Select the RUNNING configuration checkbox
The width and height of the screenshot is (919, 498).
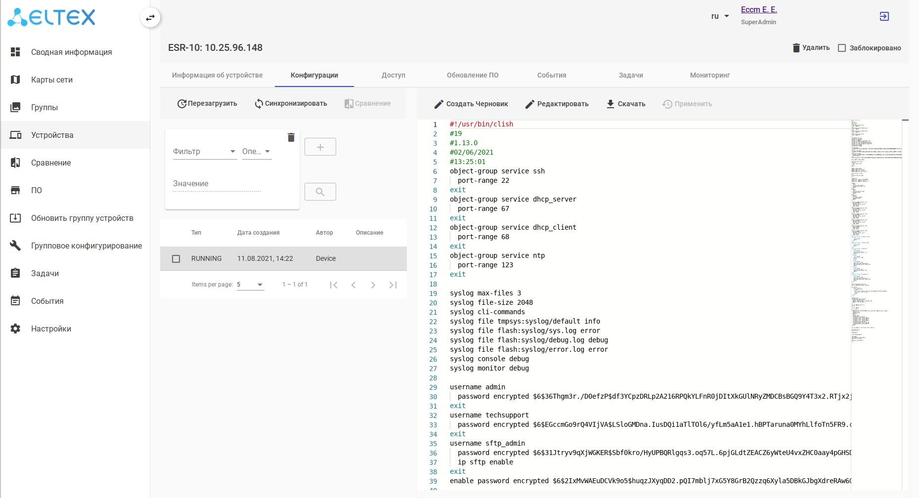(176, 259)
